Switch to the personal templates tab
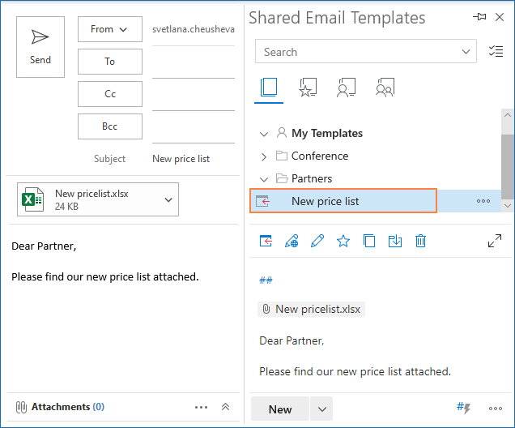 [x=347, y=88]
